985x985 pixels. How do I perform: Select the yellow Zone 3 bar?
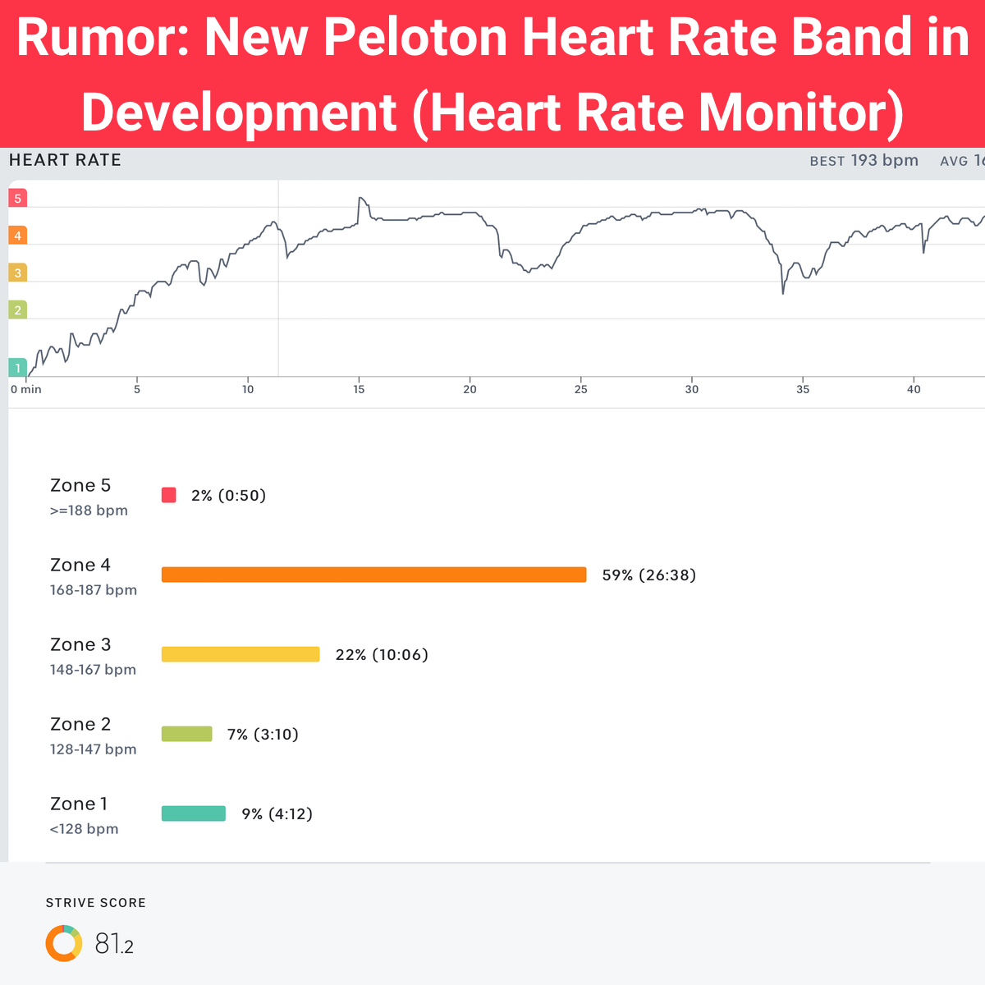pos(241,654)
